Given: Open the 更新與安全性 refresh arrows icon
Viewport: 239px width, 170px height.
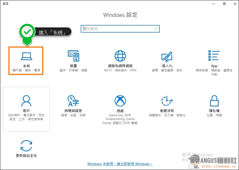Looking at the screenshot, I should pos(26,146).
